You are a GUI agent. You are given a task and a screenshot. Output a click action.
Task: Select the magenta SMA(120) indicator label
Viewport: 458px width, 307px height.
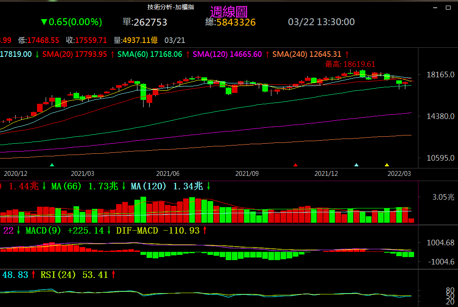click(210, 54)
